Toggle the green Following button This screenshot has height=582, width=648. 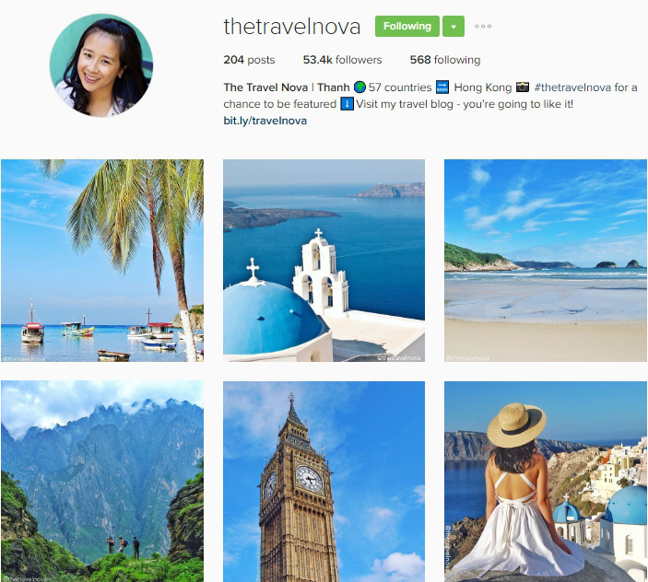click(407, 27)
